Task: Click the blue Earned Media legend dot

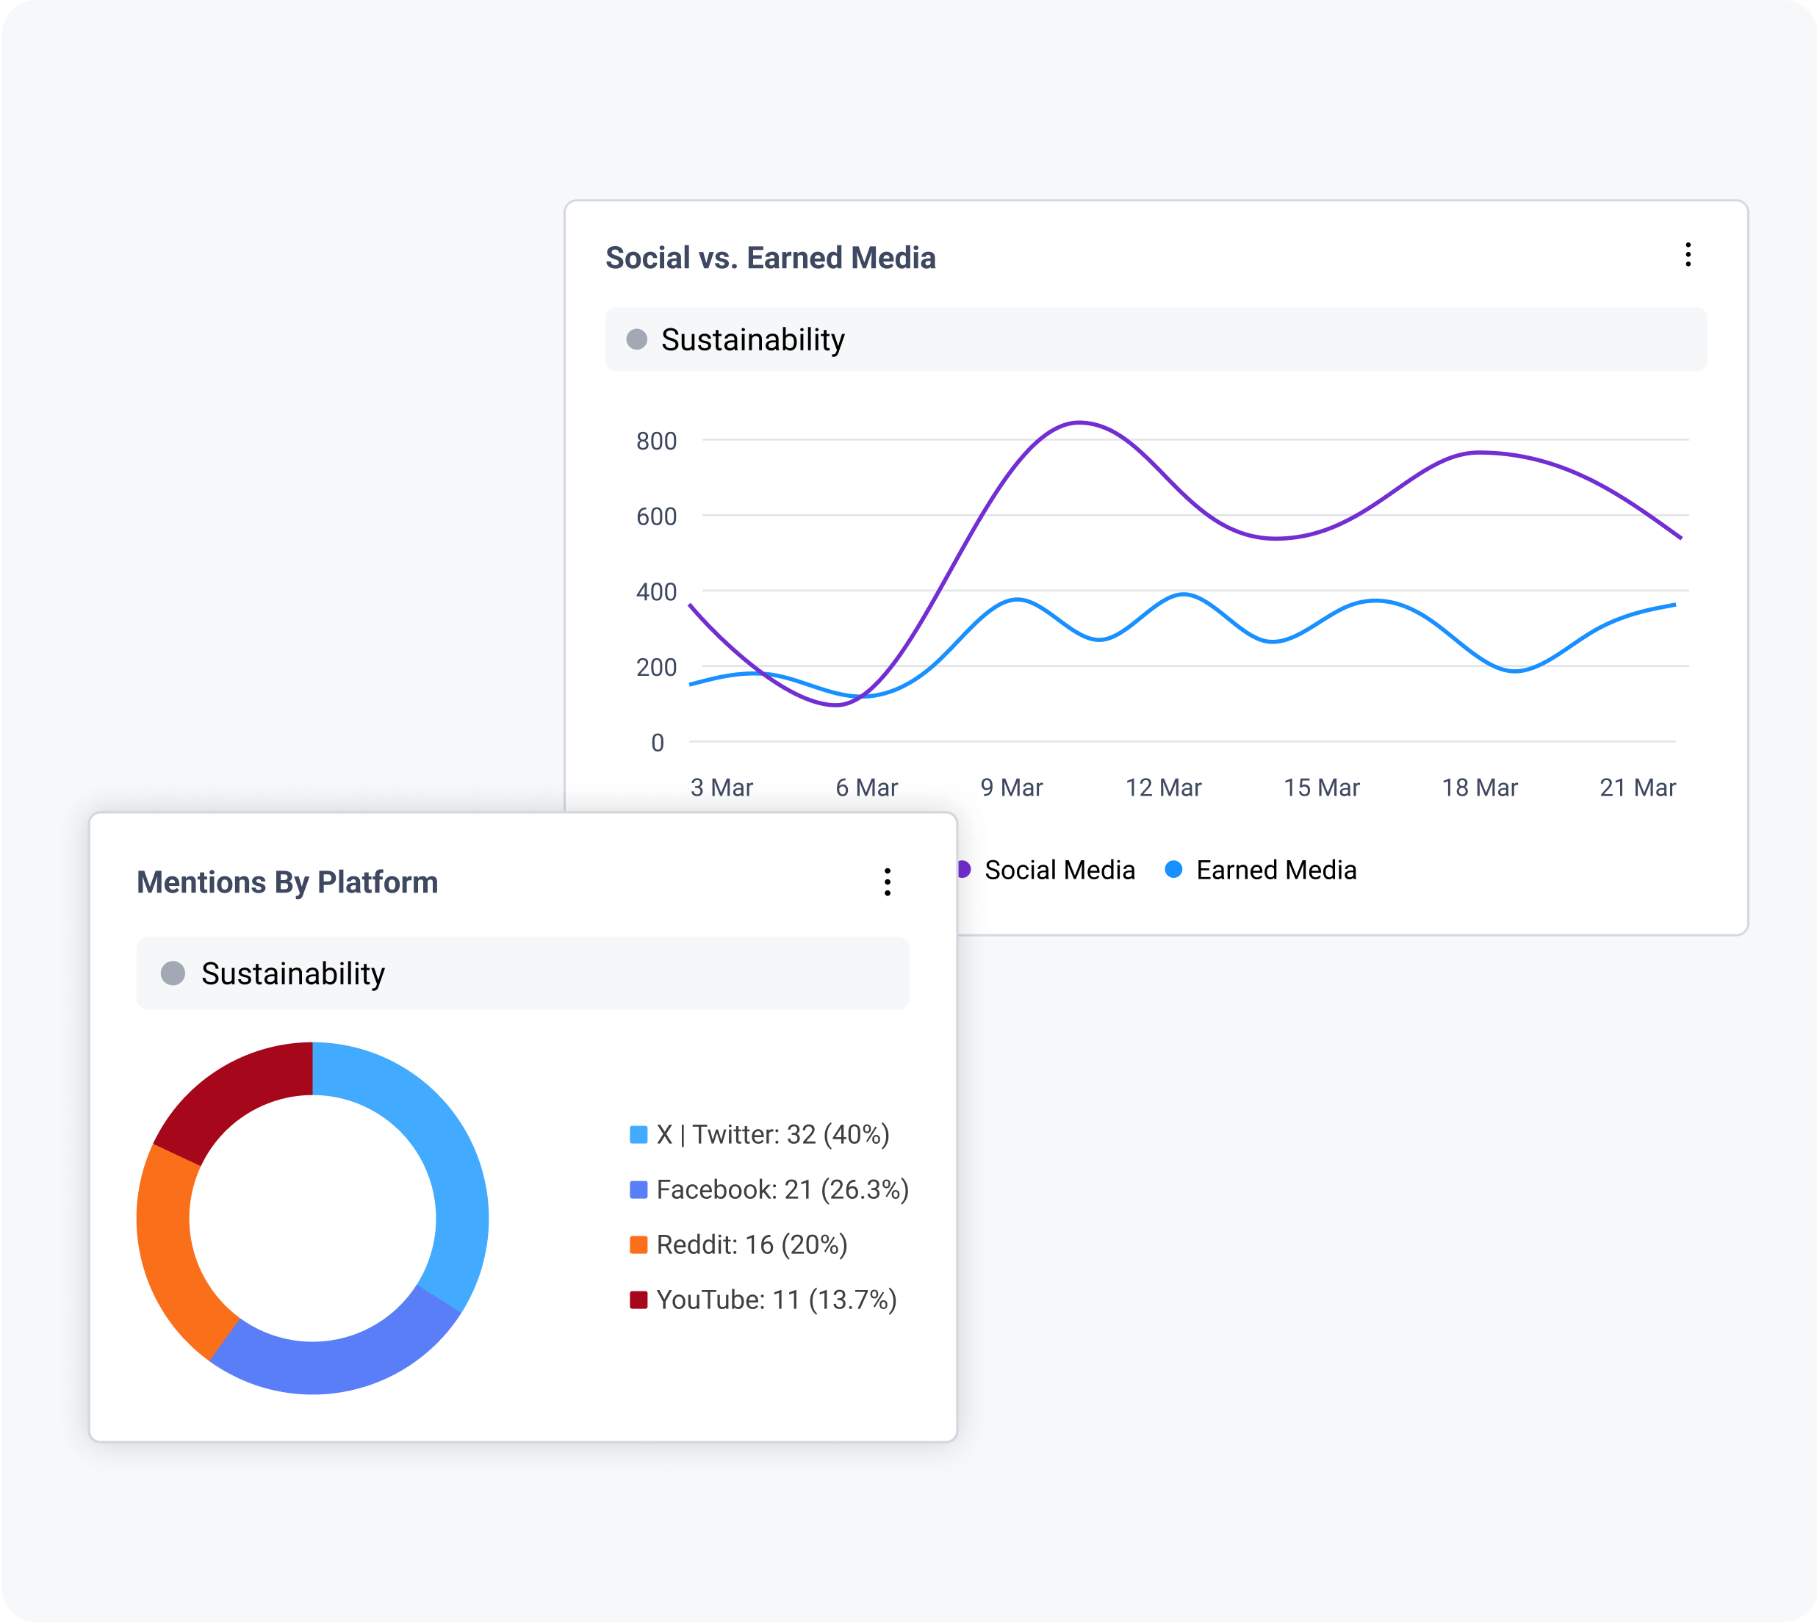Action: [x=1174, y=869]
